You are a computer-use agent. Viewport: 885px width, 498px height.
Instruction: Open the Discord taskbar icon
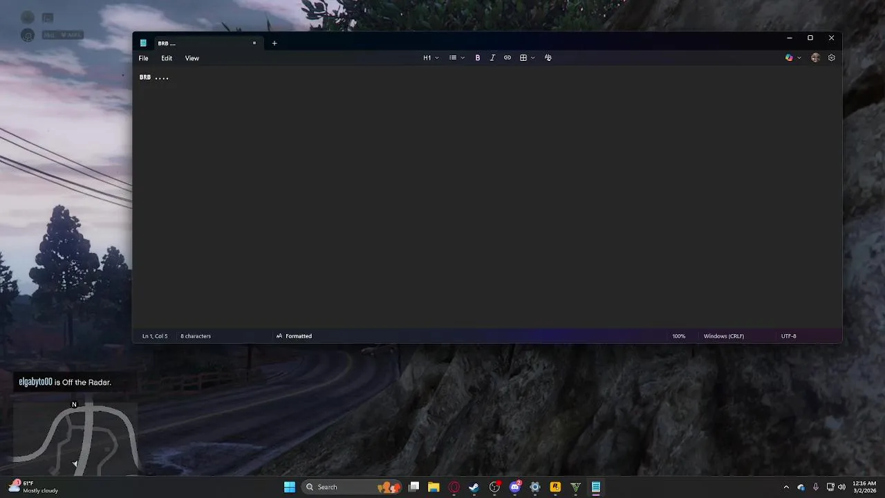[515, 487]
